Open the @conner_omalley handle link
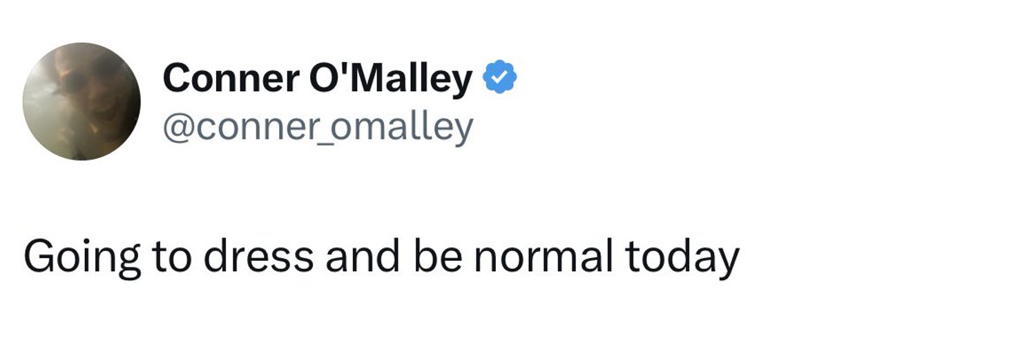The width and height of the screenshot is (1036, 345). pyautogui.click(x=318, y=127)
